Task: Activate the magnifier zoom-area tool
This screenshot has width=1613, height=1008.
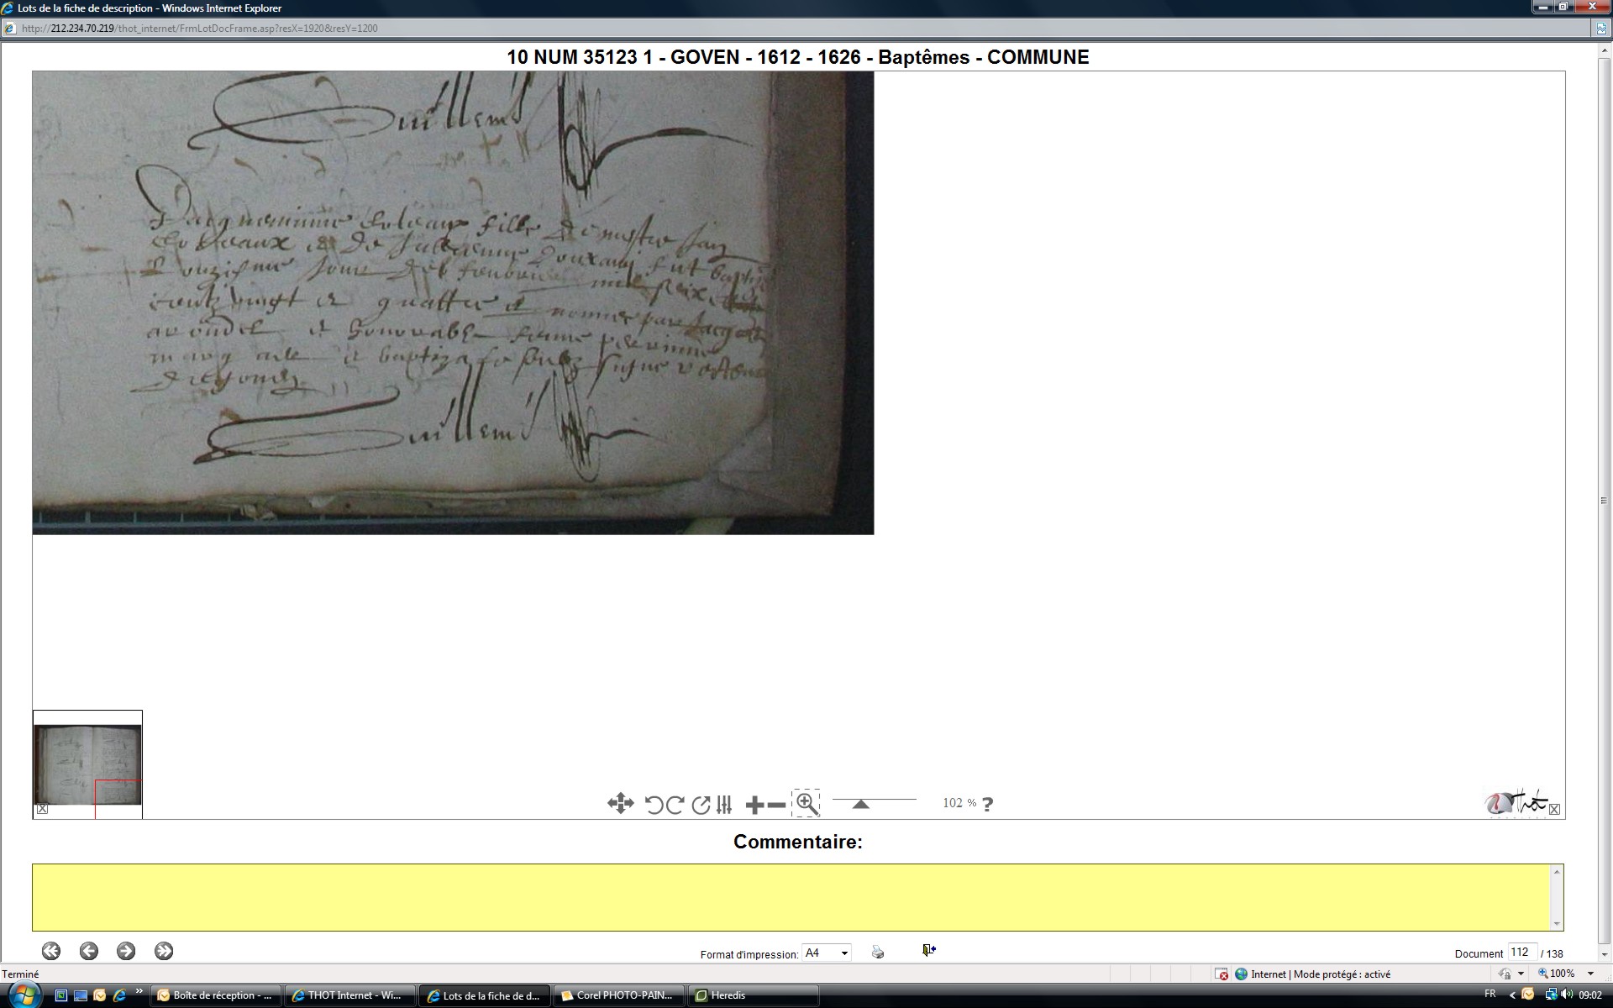Action: tap(806, 804)
